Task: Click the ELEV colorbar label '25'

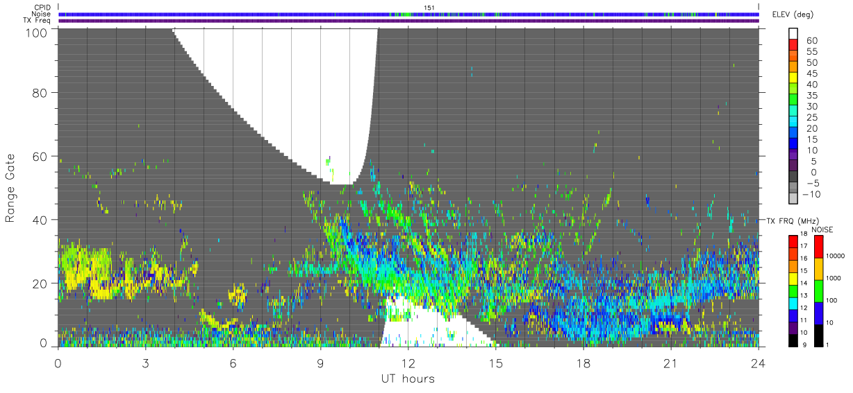Action: pos(811,119)
